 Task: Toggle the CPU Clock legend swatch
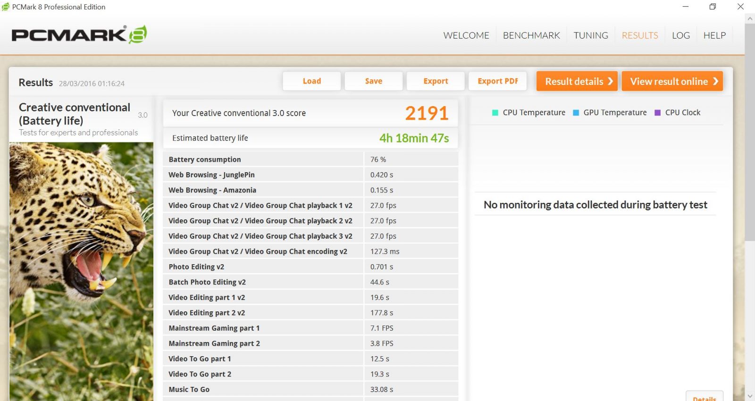(657, 113)
